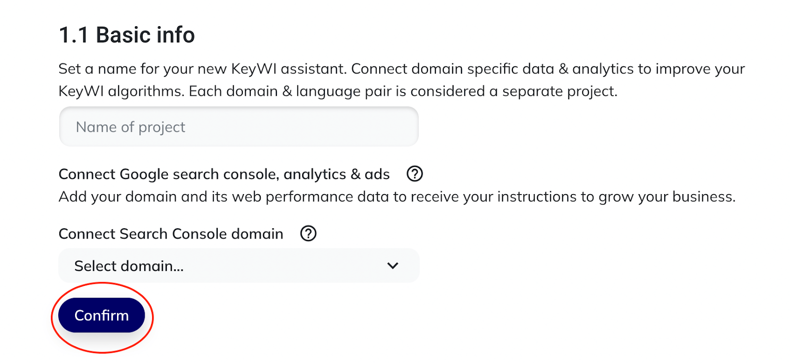Click the help icon beside Search Console domain
The image size is (790, 363).
click(x=308, y=234)
